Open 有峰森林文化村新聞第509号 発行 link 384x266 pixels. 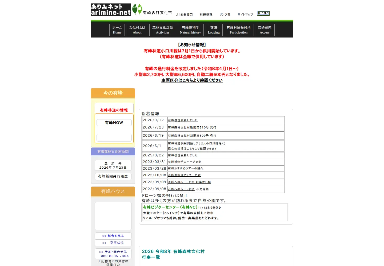(192, 136)
